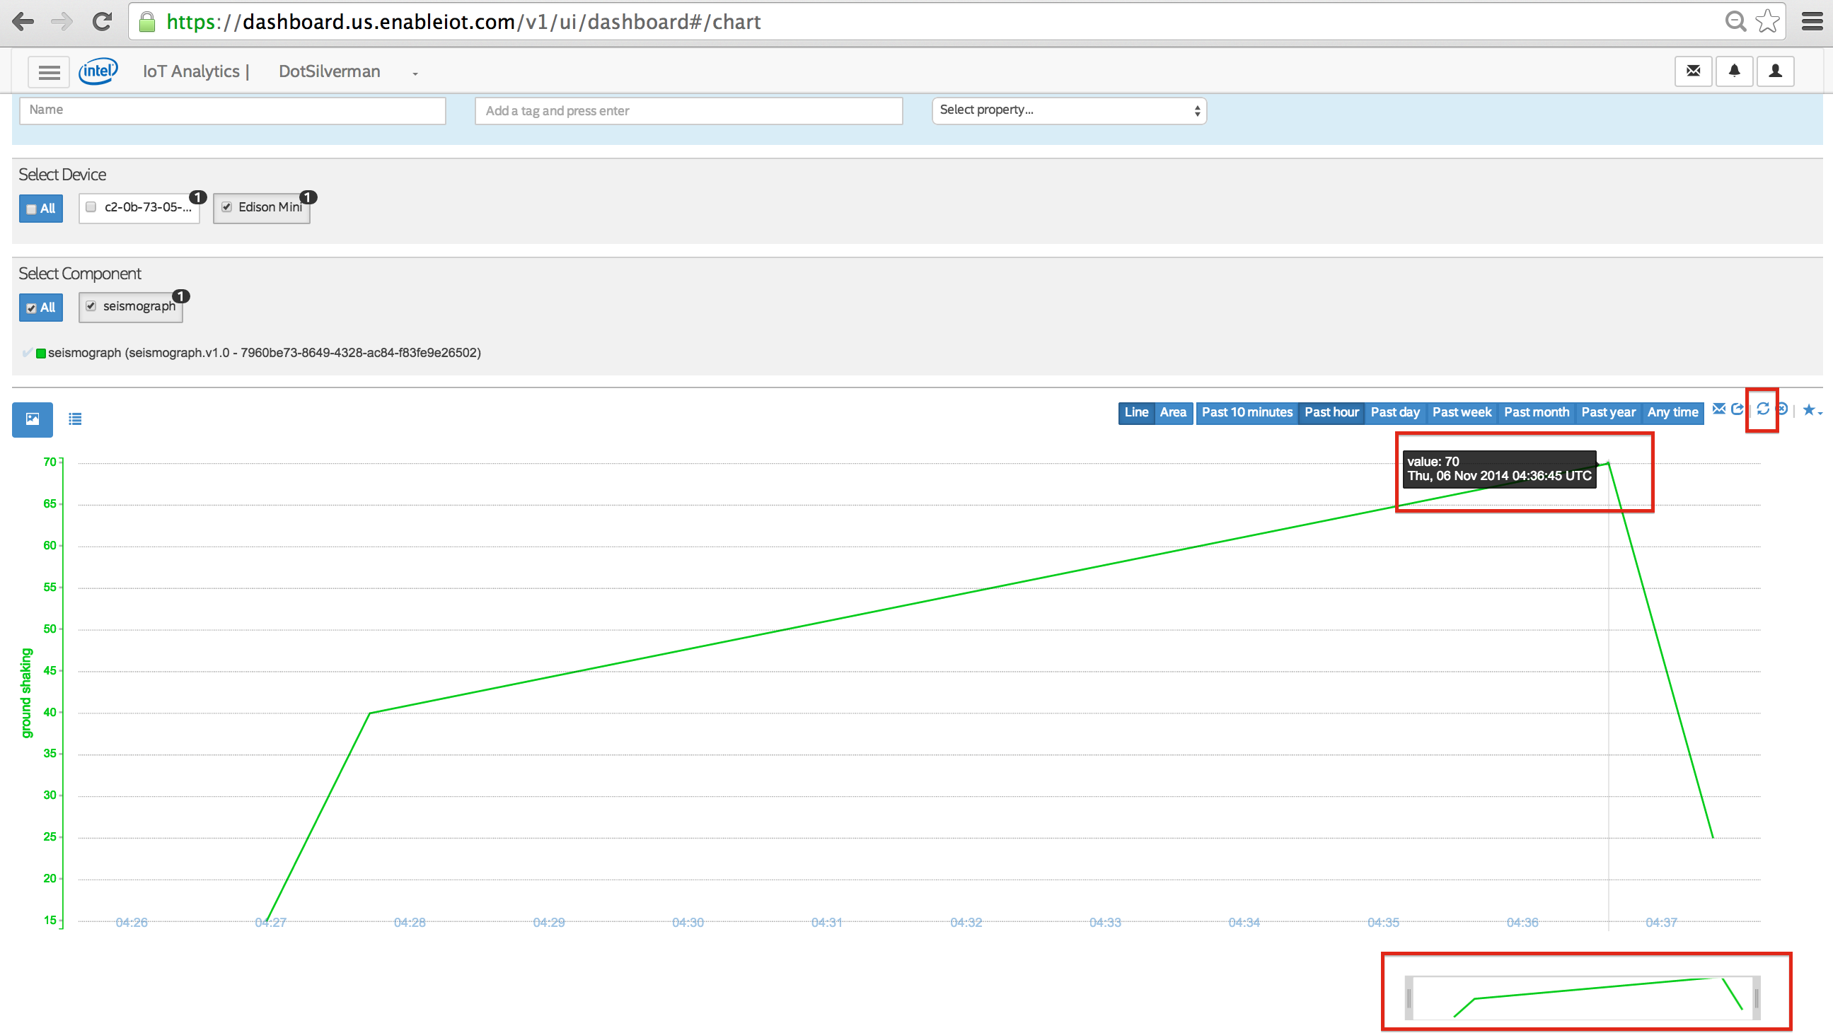Click the 'Add a tag' input field
Image resolution: width=1833 pixels, height=1033 pixels.
(689, 111)
